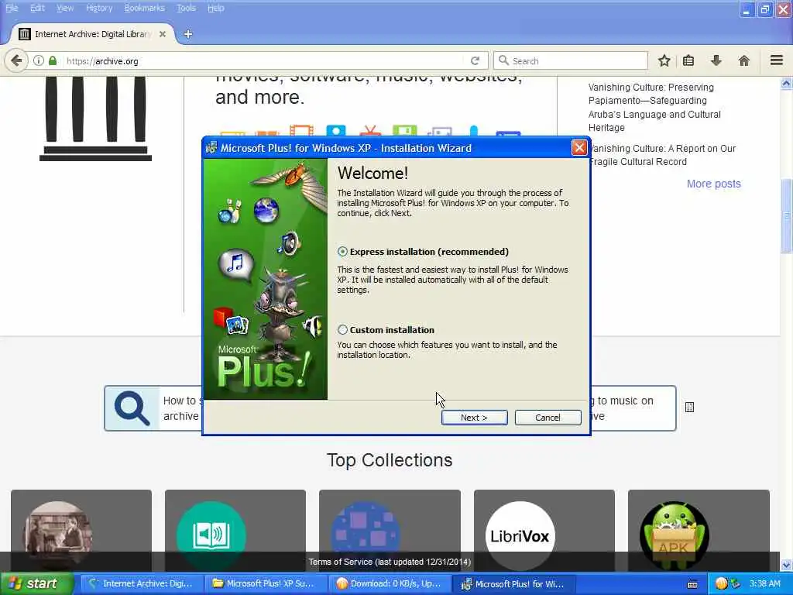The width and height of the screenshot is (793, 595).
Task: Show bookmarks list icon in toolbar
Action: tap(688, 60)
